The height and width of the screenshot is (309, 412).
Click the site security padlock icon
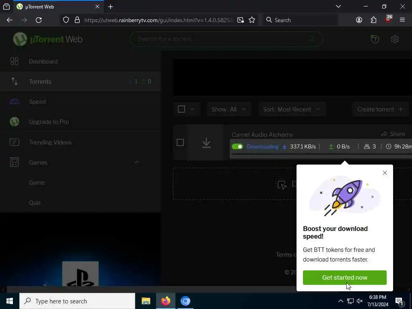[77, 20]
